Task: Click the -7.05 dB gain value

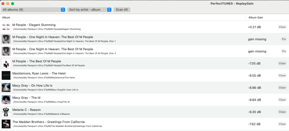Action: click(x=254, y=63)
